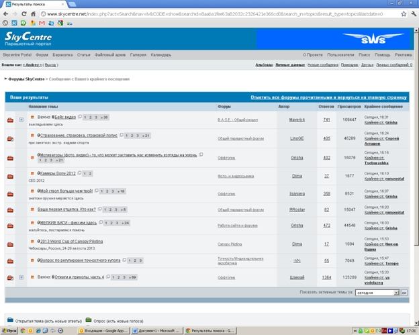Click folder icon in 2013 World Cup row
The image size is (419, 335).
pyautogui.click(x=11, y=244)
